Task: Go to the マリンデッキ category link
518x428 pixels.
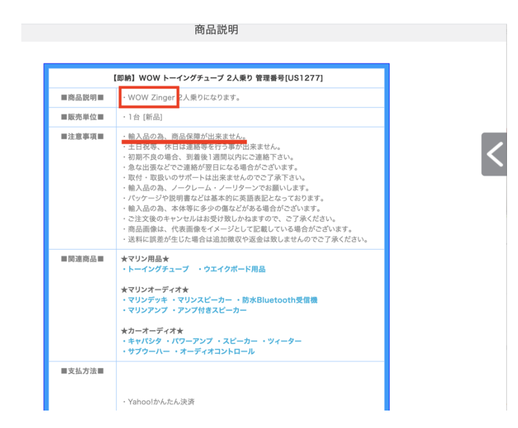Action: tap(147, 300)
